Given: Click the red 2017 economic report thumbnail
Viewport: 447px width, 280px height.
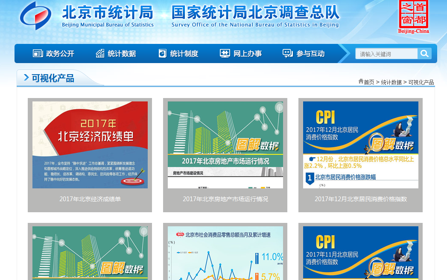Looking at the screenshot, I should 90,145.
